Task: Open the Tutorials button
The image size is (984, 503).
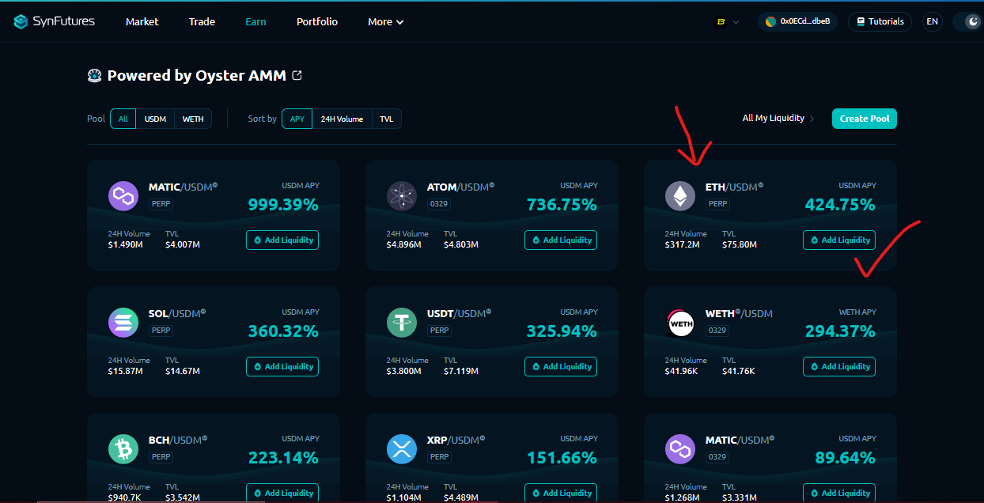Action: click(x=880, y=21)
